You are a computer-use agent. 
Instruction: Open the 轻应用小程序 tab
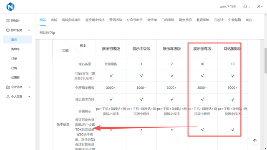point(95,20)
